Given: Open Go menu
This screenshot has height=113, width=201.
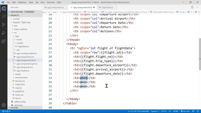Looking at the screenshot, I should [x=37, y=2].
